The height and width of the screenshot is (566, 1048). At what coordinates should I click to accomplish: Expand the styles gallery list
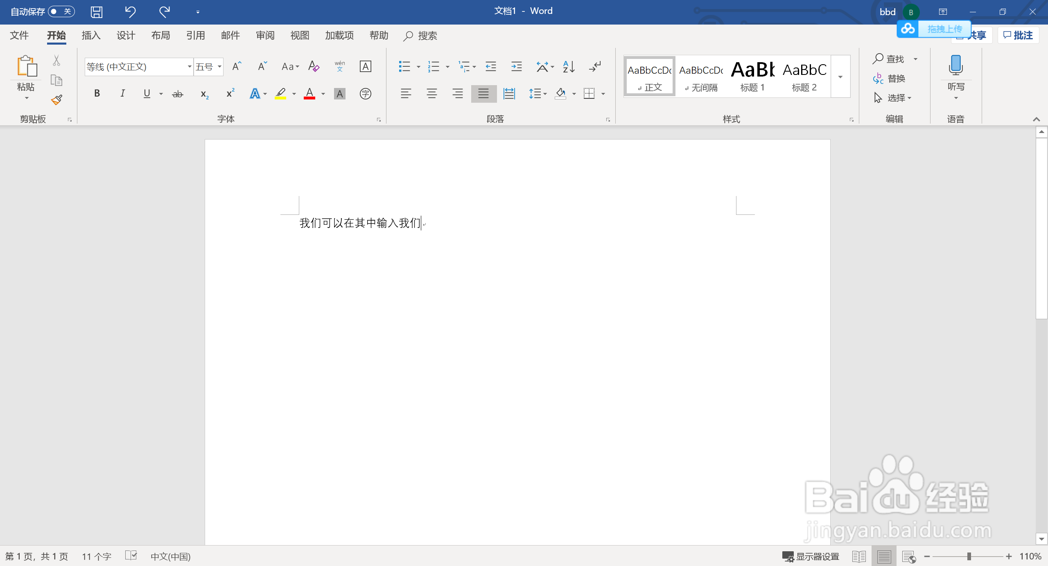pos(840,77)
